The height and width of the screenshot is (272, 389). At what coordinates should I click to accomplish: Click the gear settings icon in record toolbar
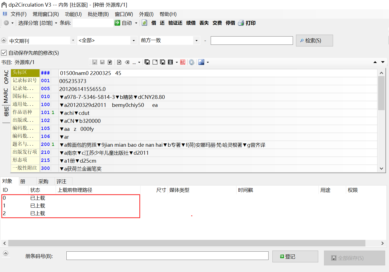point(191,62)
